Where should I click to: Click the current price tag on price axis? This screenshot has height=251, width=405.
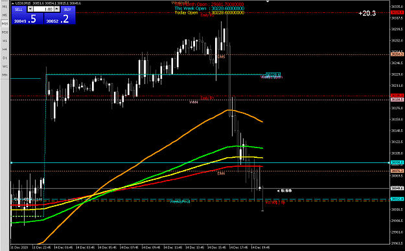pyautogui.click(x=397, y=188)
